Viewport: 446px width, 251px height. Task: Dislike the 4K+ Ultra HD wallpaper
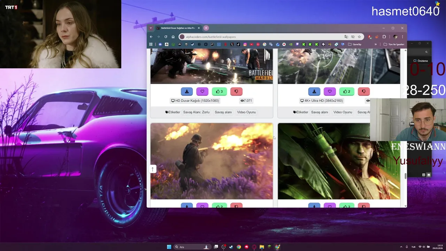364,91
